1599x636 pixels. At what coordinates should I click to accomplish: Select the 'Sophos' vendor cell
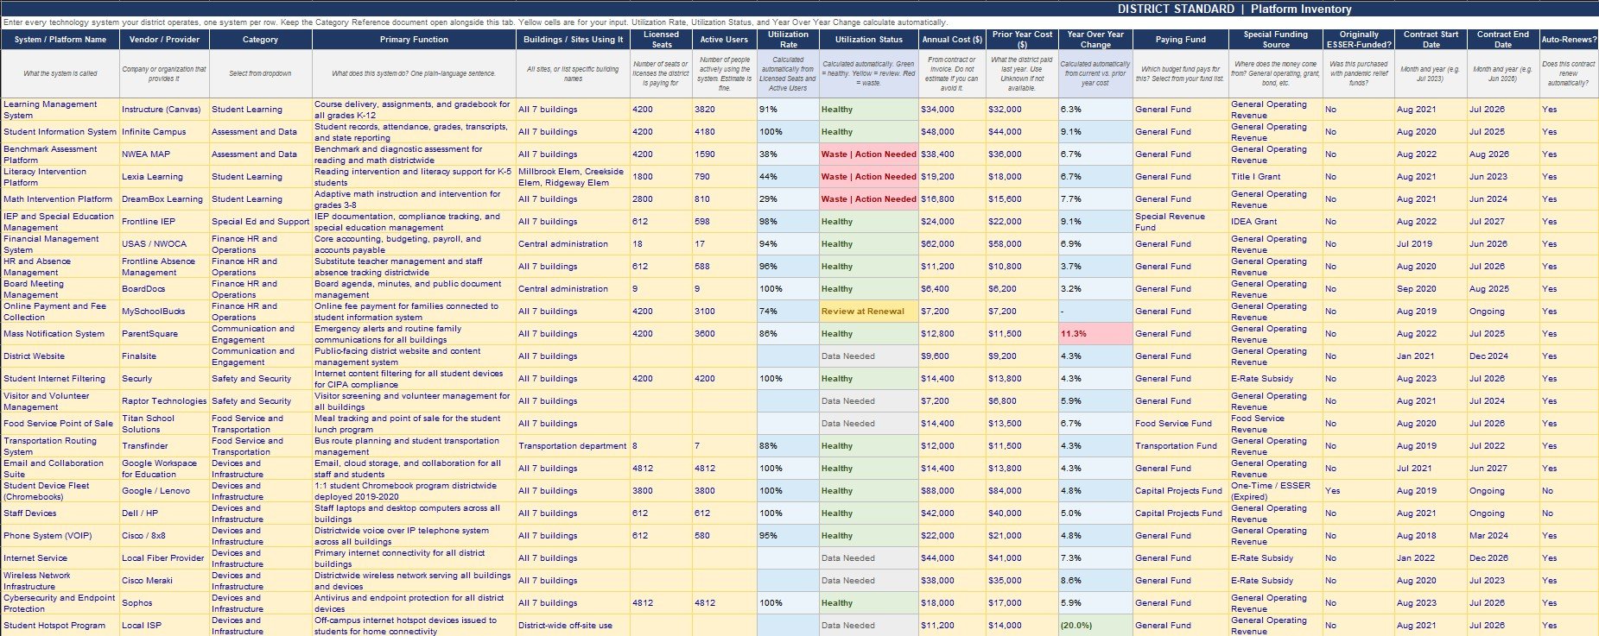[164, 603]
